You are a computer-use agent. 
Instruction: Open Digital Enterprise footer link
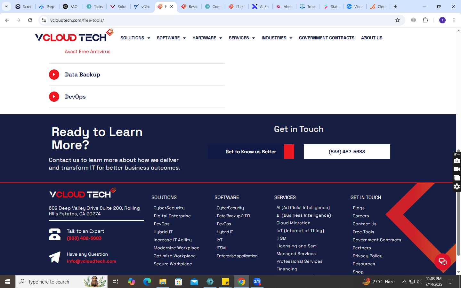click(x=172, y=216)
